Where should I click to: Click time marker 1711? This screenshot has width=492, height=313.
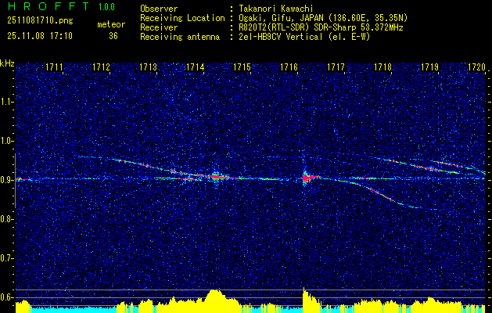[x=54, y=67]
